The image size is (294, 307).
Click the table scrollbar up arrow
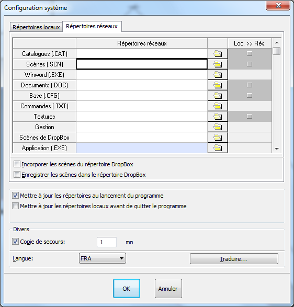[277, 42]
